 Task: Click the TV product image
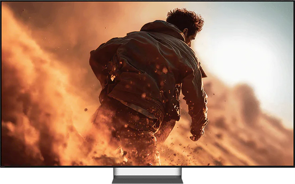coord(147,92)
